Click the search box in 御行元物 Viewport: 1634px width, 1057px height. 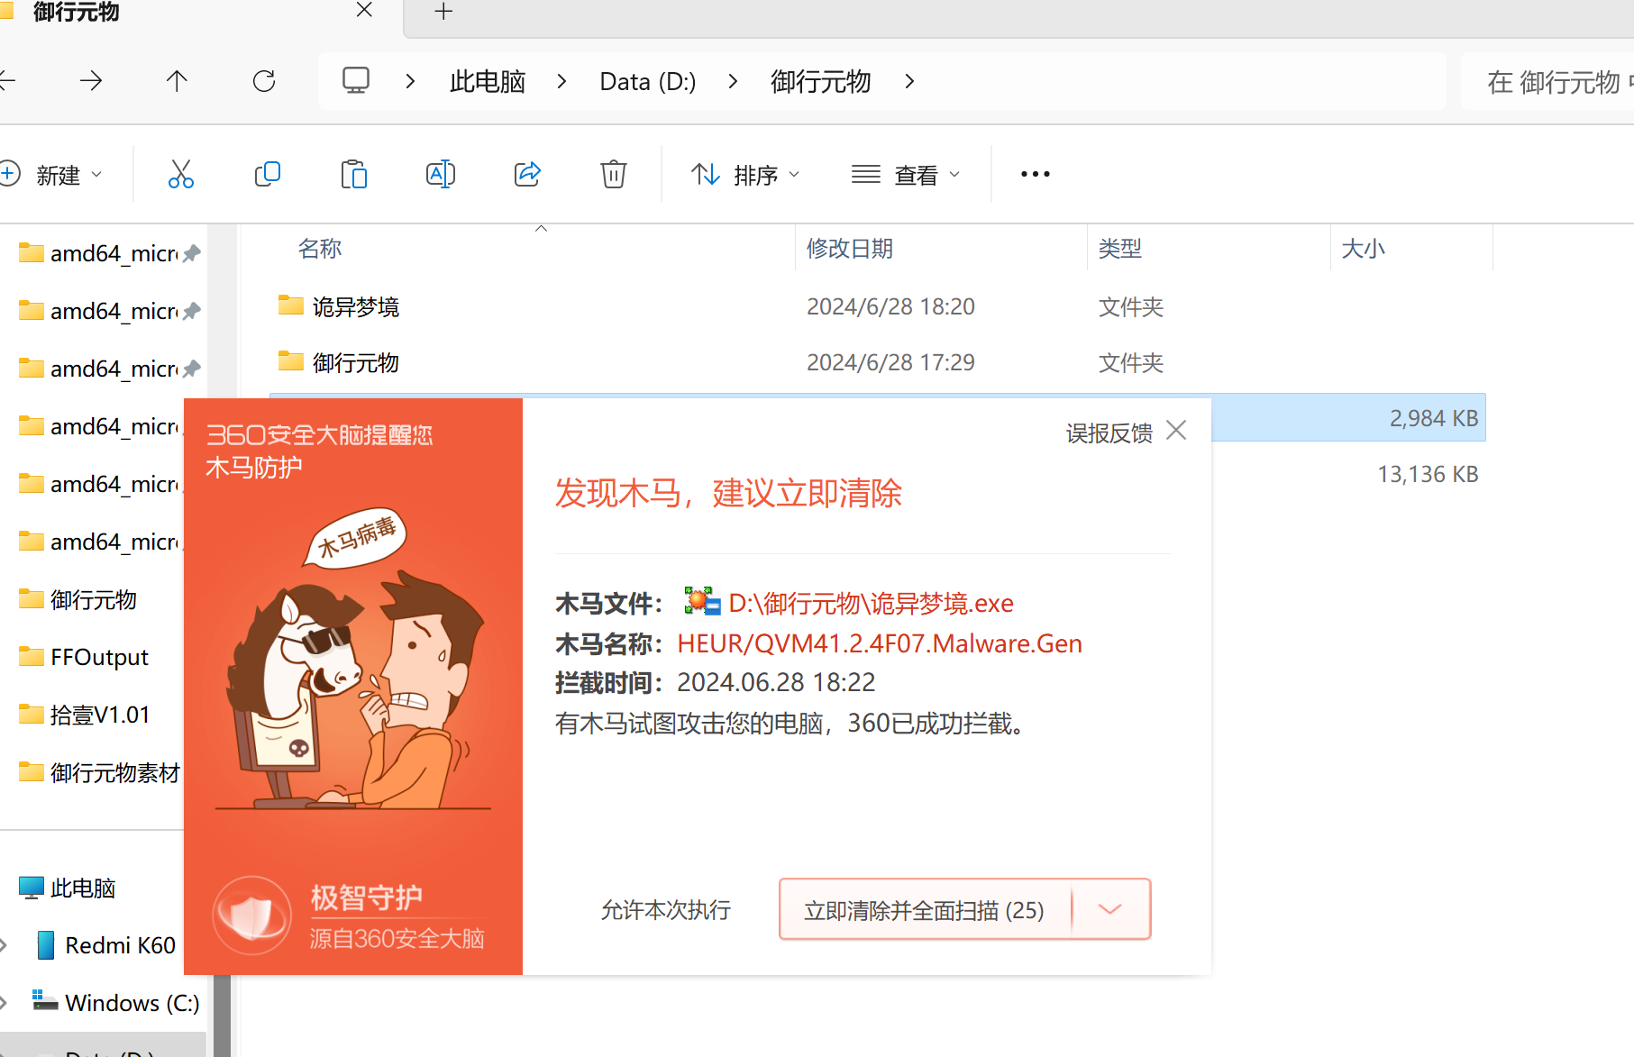tap(1547, 82)
